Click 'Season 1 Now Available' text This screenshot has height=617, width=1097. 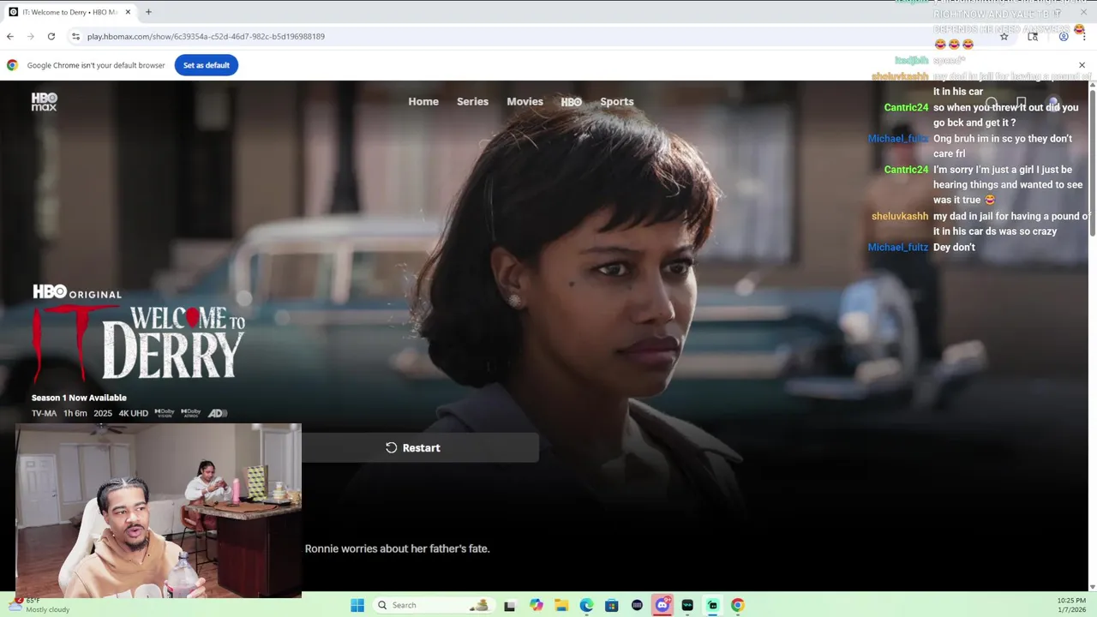click(79, 398)
